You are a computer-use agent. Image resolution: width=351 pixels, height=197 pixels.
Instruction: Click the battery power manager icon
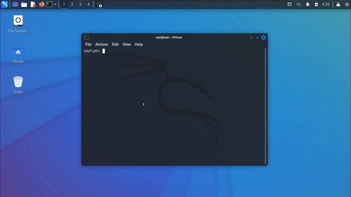316,4
